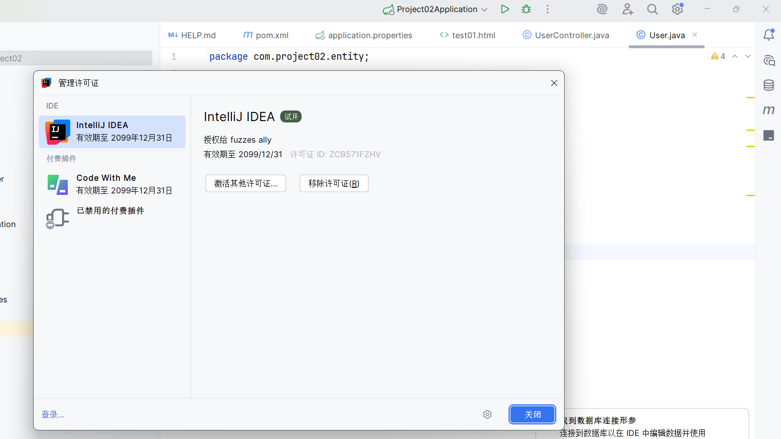Click the 激活其他许可证 button

(x=245, y=183)
